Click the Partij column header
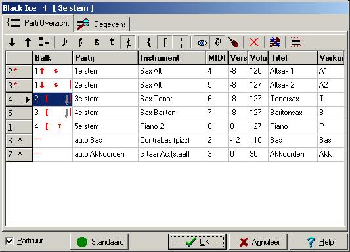 (105, 58)
